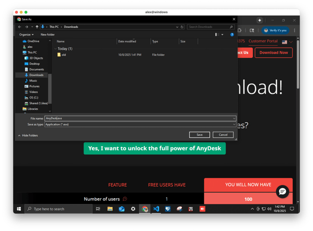Sort files by Type column
This screenshot has width=313, height=231.
coord(155,41)
